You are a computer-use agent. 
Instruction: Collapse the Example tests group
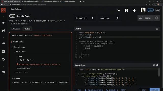click(x=12, y=47)
